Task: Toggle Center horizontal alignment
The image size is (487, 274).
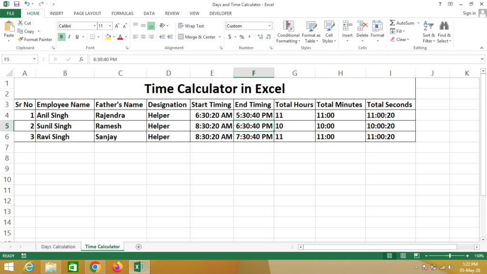Action: coord(143,37)
